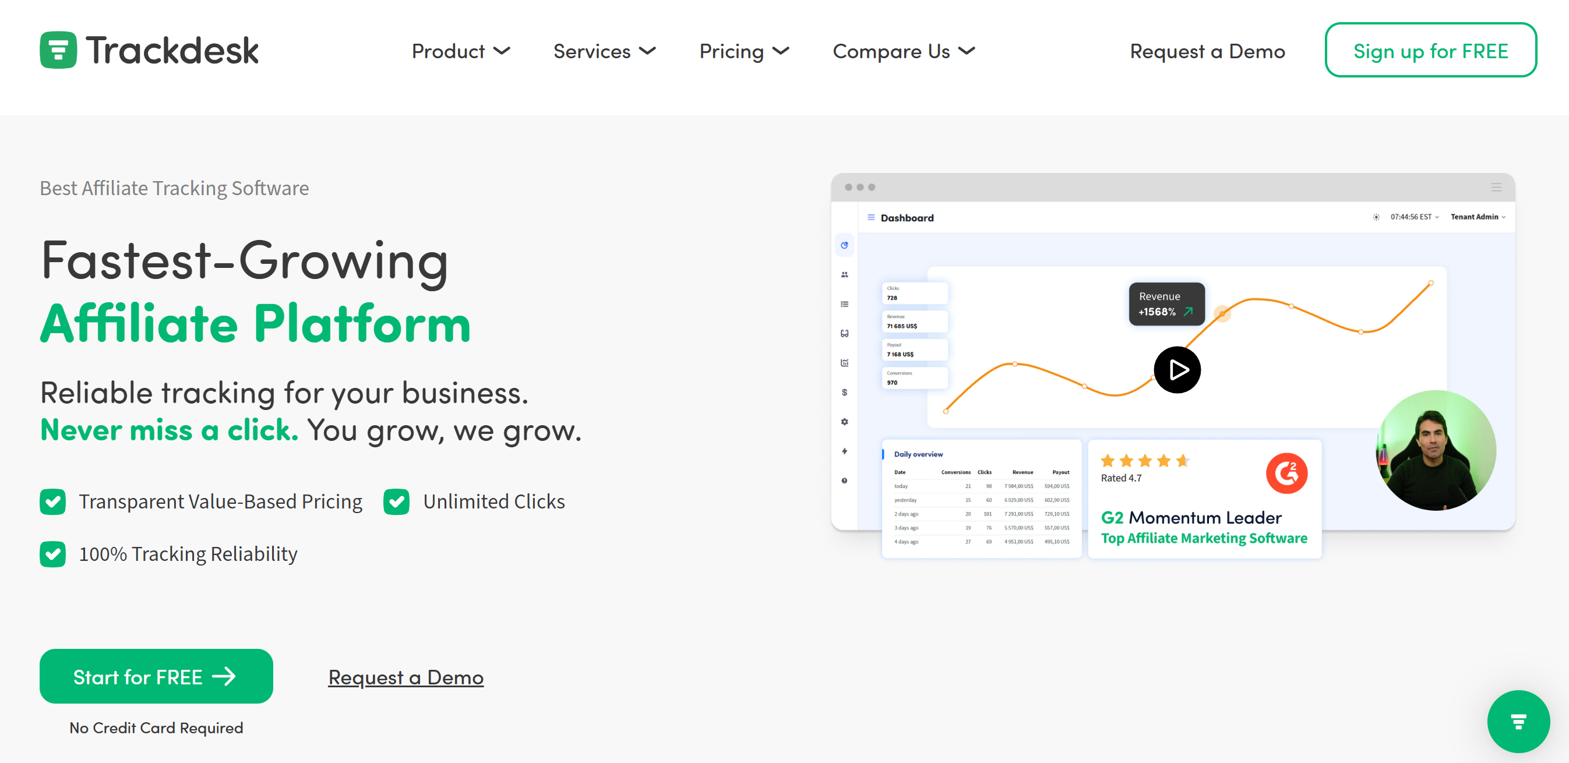
Task: Expand the Services dropdown menu
Action: (x=604, y=51)
